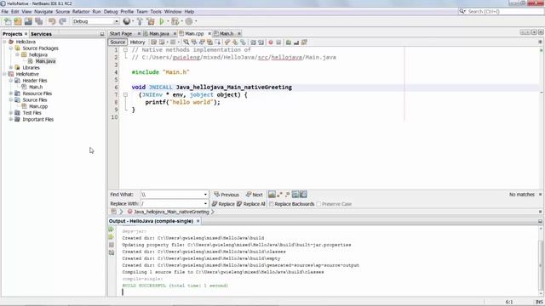Click the New File toolbar icon
The width and height of the screenshot is (545, 306).
(x=8, y=21)
